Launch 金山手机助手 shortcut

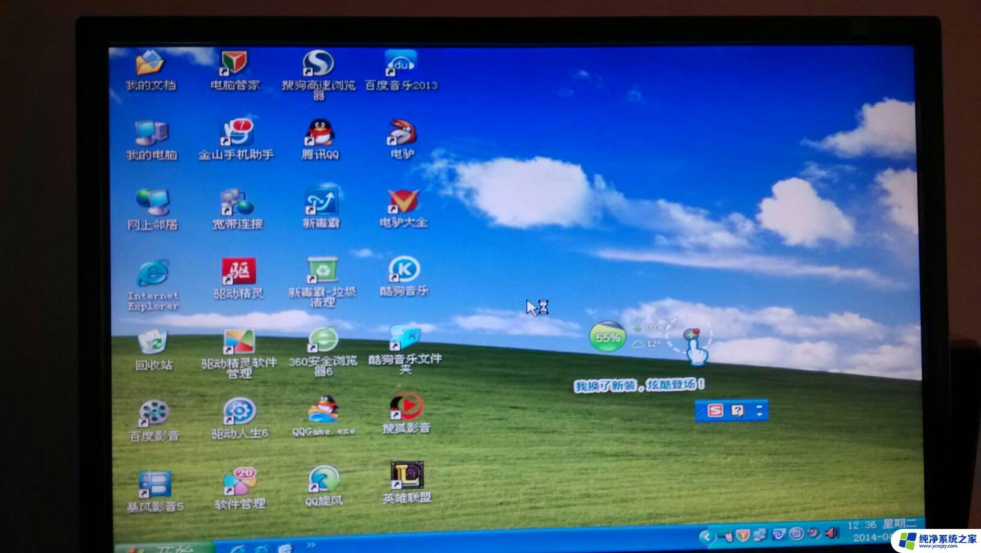click(236, 139)
